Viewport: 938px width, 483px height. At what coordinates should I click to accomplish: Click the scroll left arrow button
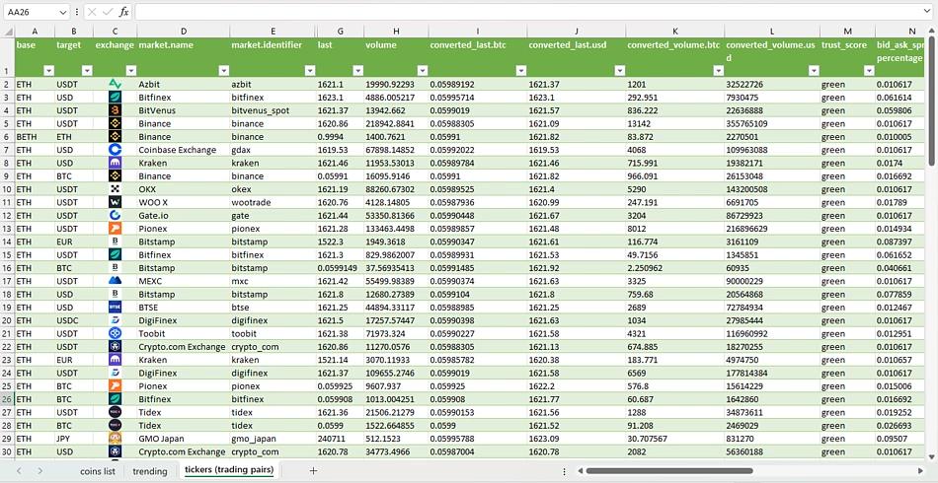pos(579,471)
